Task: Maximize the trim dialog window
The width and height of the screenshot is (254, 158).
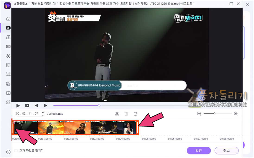Action: [231, 4]
